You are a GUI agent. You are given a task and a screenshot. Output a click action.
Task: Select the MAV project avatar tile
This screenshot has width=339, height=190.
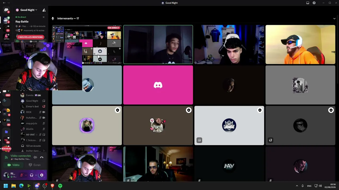pyautogui.click(x=229, y=164)
